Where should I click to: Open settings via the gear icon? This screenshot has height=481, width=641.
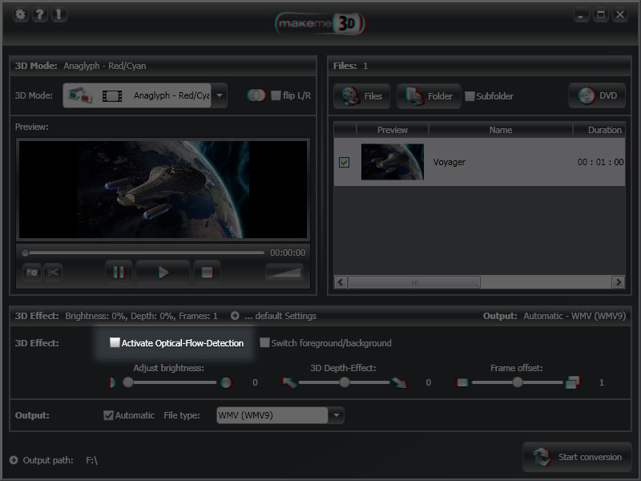[x=20, y=15]
